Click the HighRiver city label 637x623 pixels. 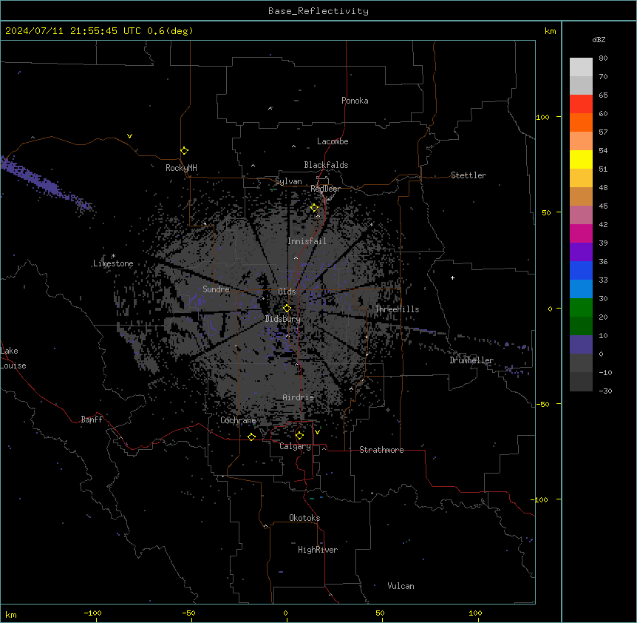click(318, 550)
